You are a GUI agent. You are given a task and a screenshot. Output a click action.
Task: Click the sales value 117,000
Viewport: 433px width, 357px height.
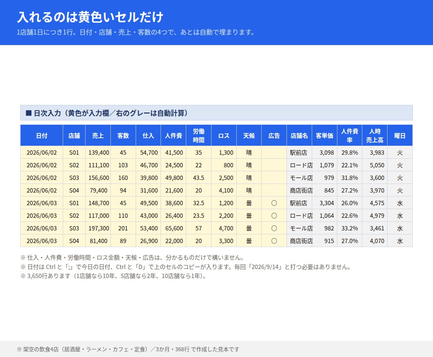pyautogui.click(x=98, y=216)
